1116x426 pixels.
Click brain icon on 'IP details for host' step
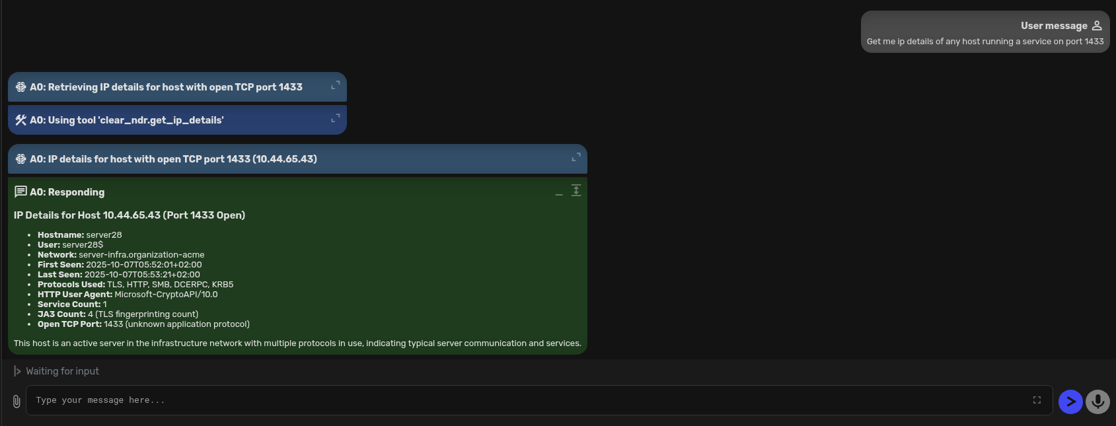coord(20,159)
